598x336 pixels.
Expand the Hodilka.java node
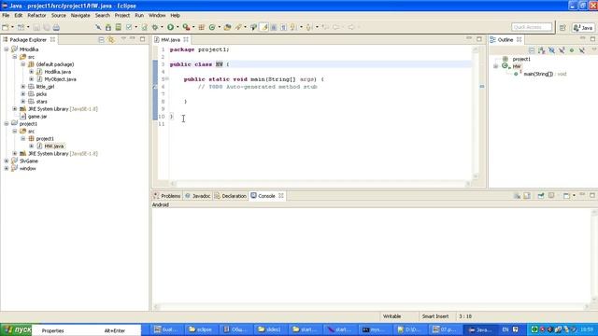pyautogui.click(x=32, y=72)
